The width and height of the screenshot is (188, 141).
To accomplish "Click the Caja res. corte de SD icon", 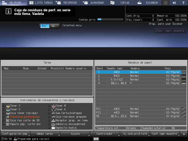I will (x=8, y=120).
